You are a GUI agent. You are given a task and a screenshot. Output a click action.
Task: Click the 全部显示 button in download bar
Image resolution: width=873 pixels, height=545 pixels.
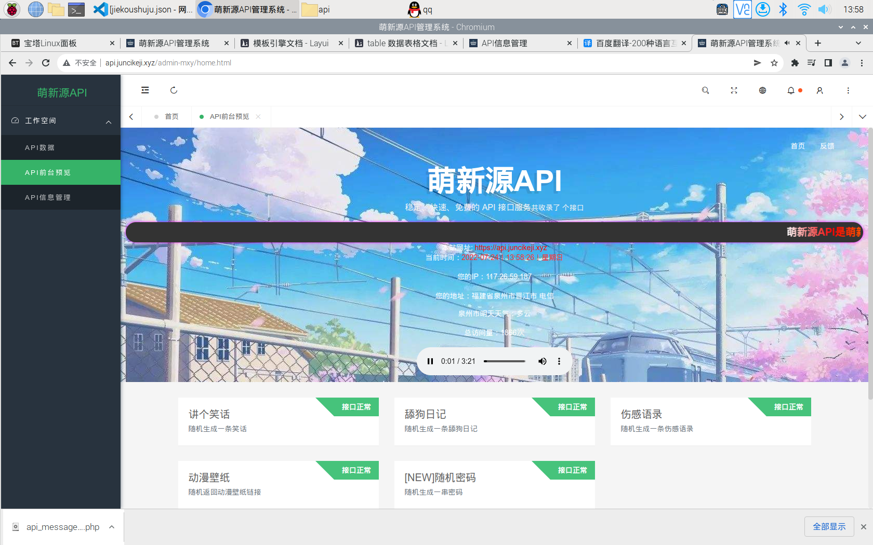[829, 526]
